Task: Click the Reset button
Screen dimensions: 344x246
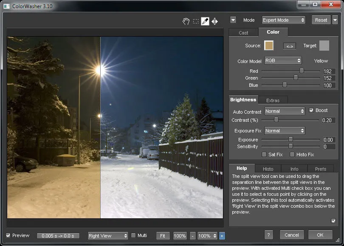Action: (x=321, y=20)
